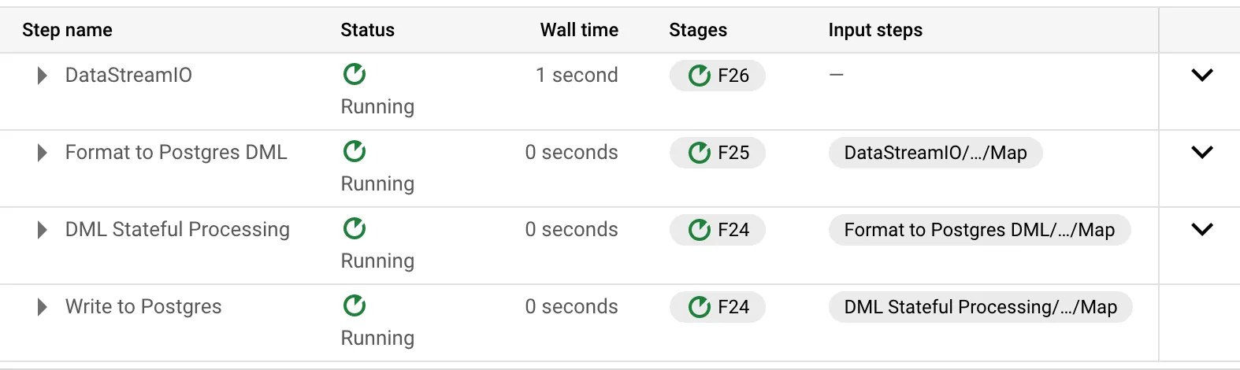Open details chevron for Format to Postgres DML row

(x=1202, y=153)
